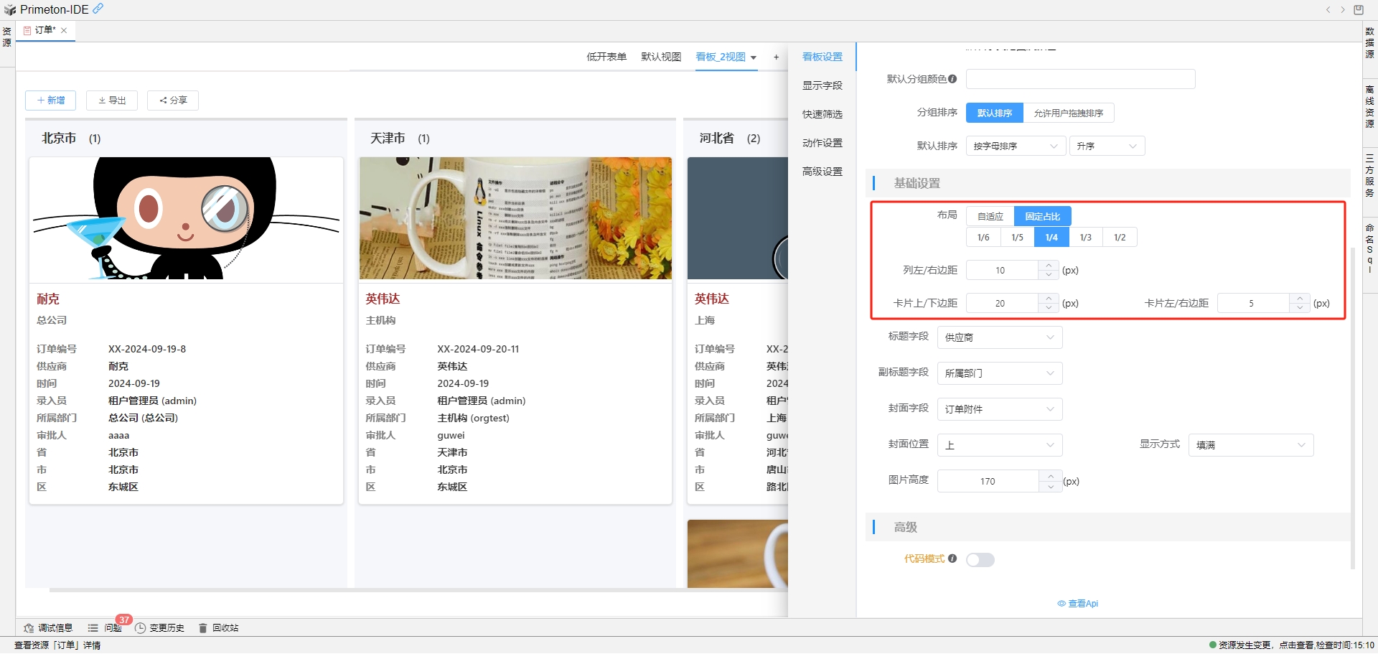The image size is (1378, 654).
Task: Switch to the 默认视图 tab
Action: point(660,57)
